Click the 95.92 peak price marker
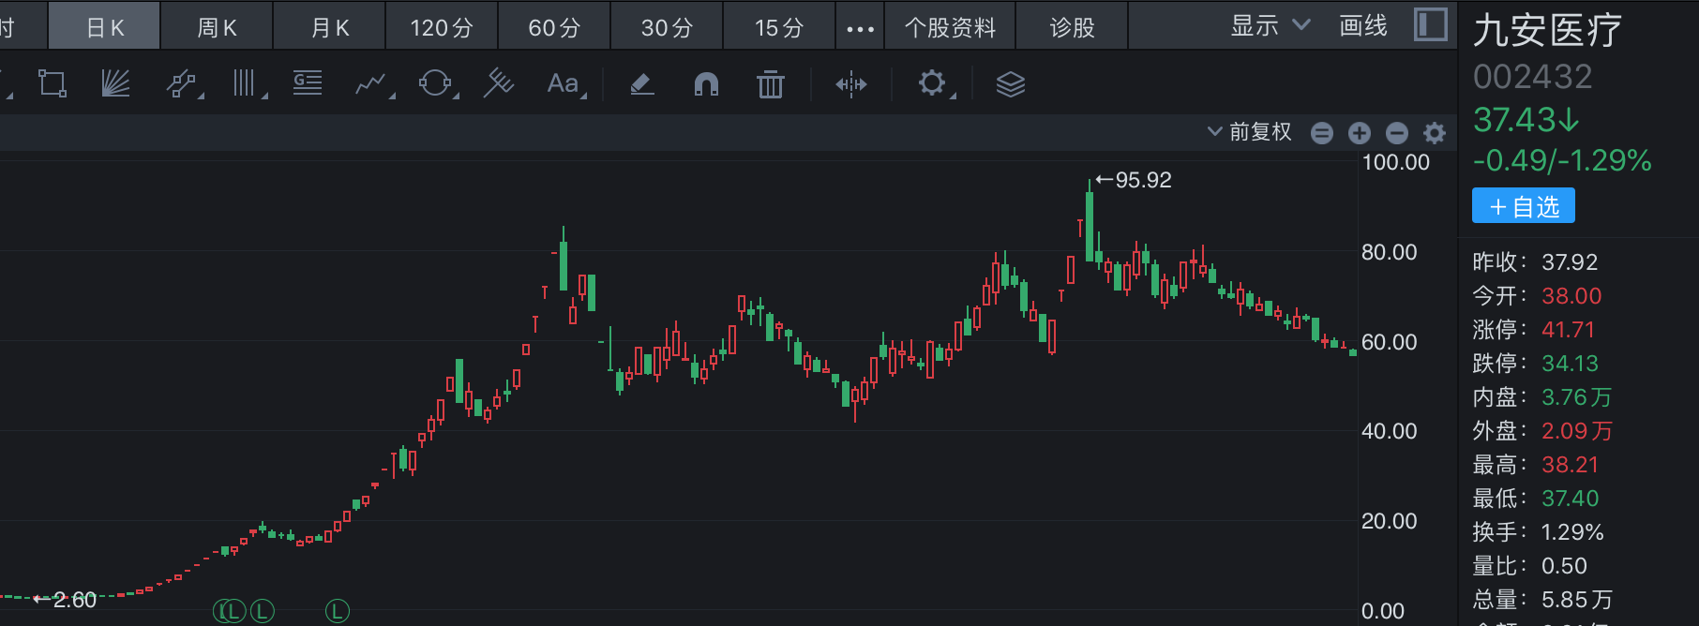This screenshot has height=626, width=1699. (x=1135, y=180)
